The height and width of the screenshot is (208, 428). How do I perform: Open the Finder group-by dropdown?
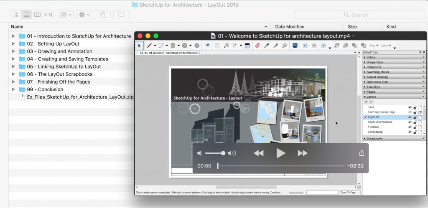pyautogui.click(x=66, y=15)
